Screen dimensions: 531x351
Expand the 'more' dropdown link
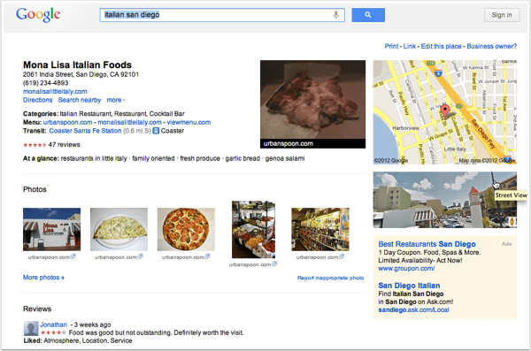(x=116, y=100)
